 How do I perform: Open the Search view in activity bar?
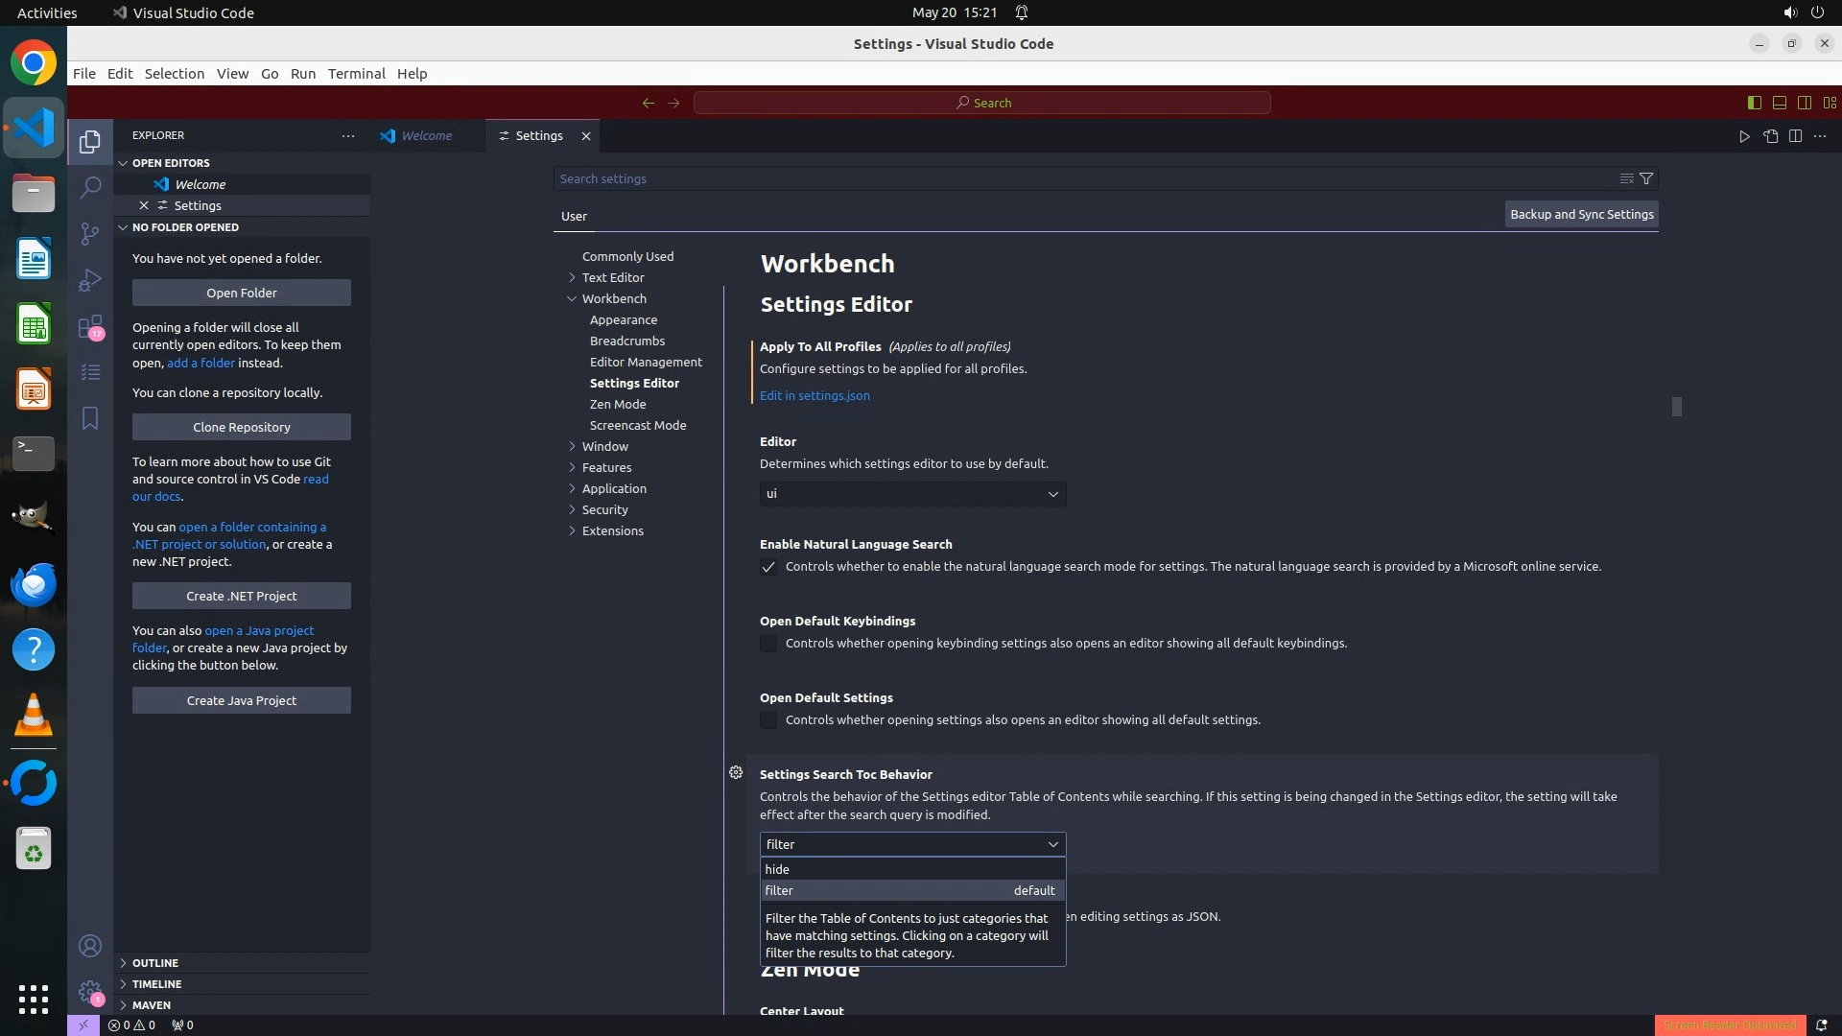[90, 187]
